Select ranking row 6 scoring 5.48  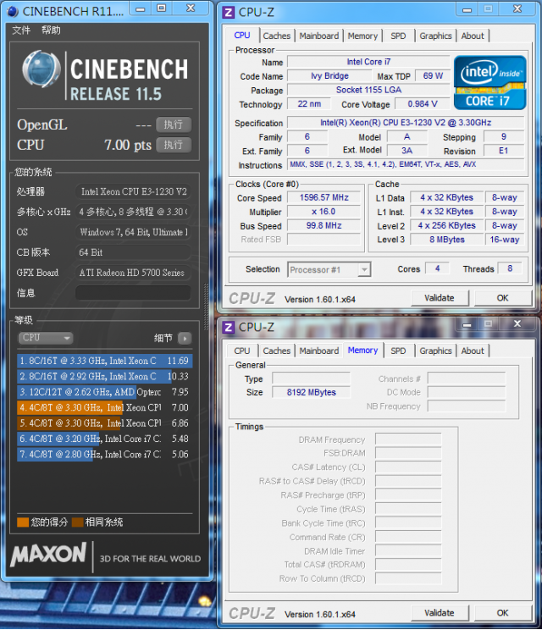[104, 439]
